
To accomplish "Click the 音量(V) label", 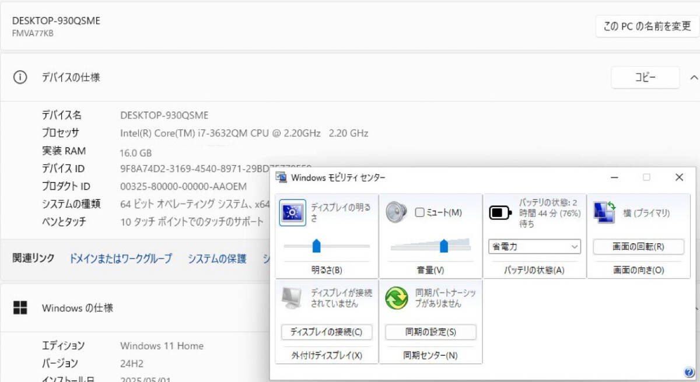I will [430, 270].
